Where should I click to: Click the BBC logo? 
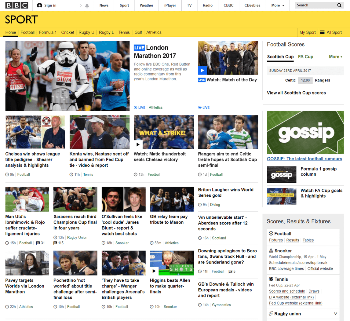[x=17, y=5]
